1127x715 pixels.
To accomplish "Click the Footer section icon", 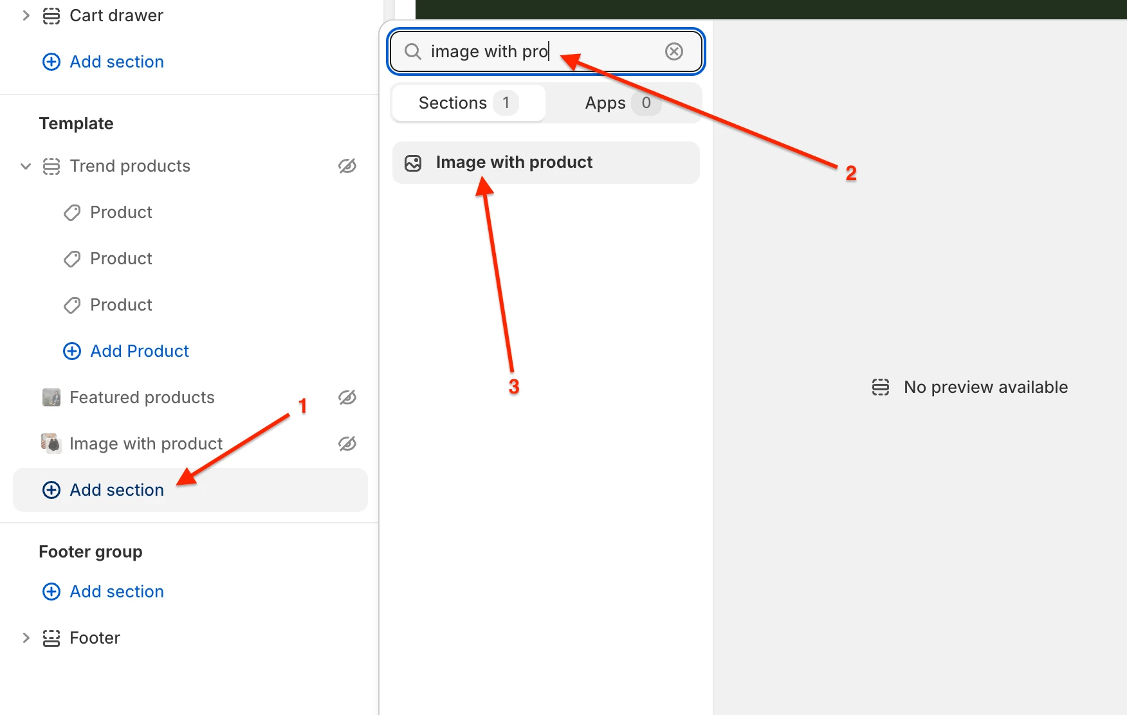I will point(51,638).
